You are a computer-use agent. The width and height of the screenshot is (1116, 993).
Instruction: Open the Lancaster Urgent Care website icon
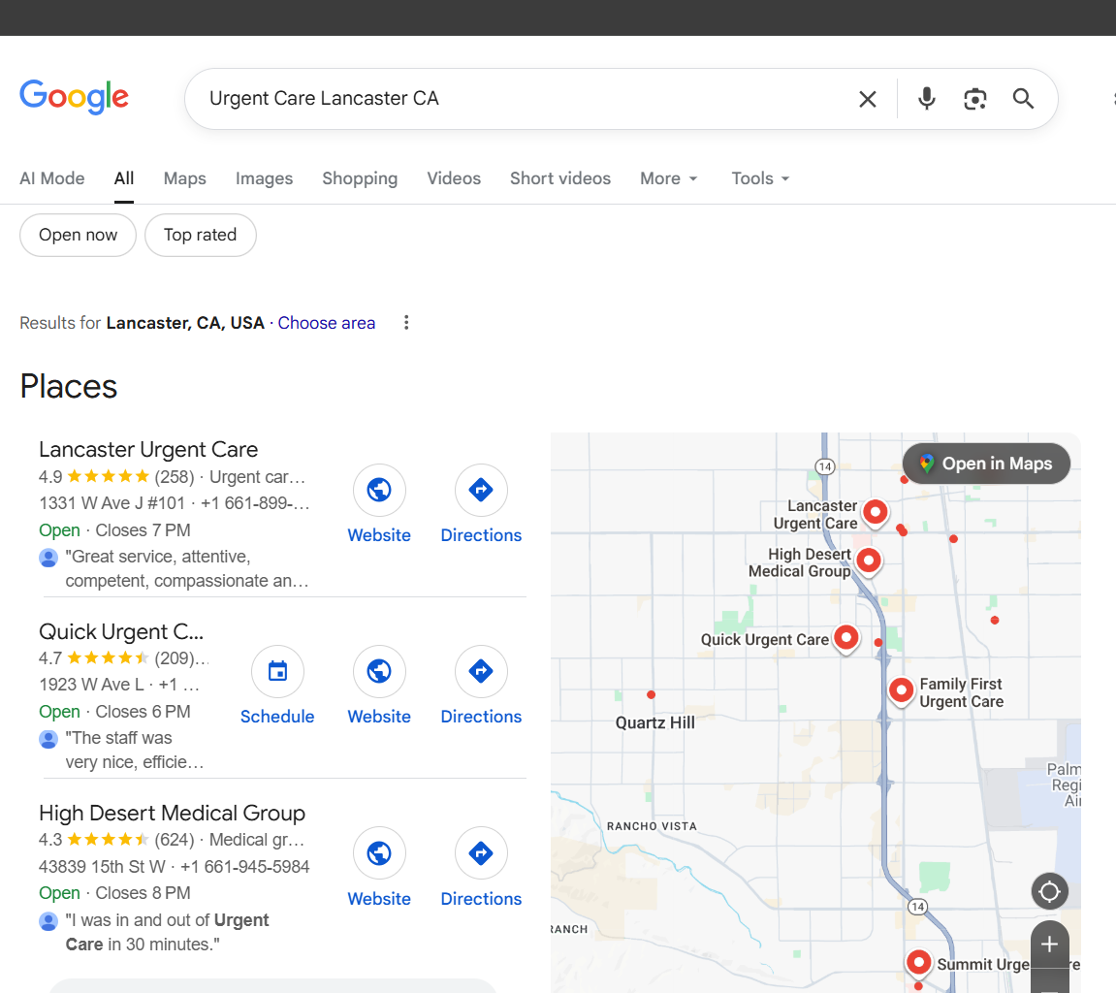(379, 491)
